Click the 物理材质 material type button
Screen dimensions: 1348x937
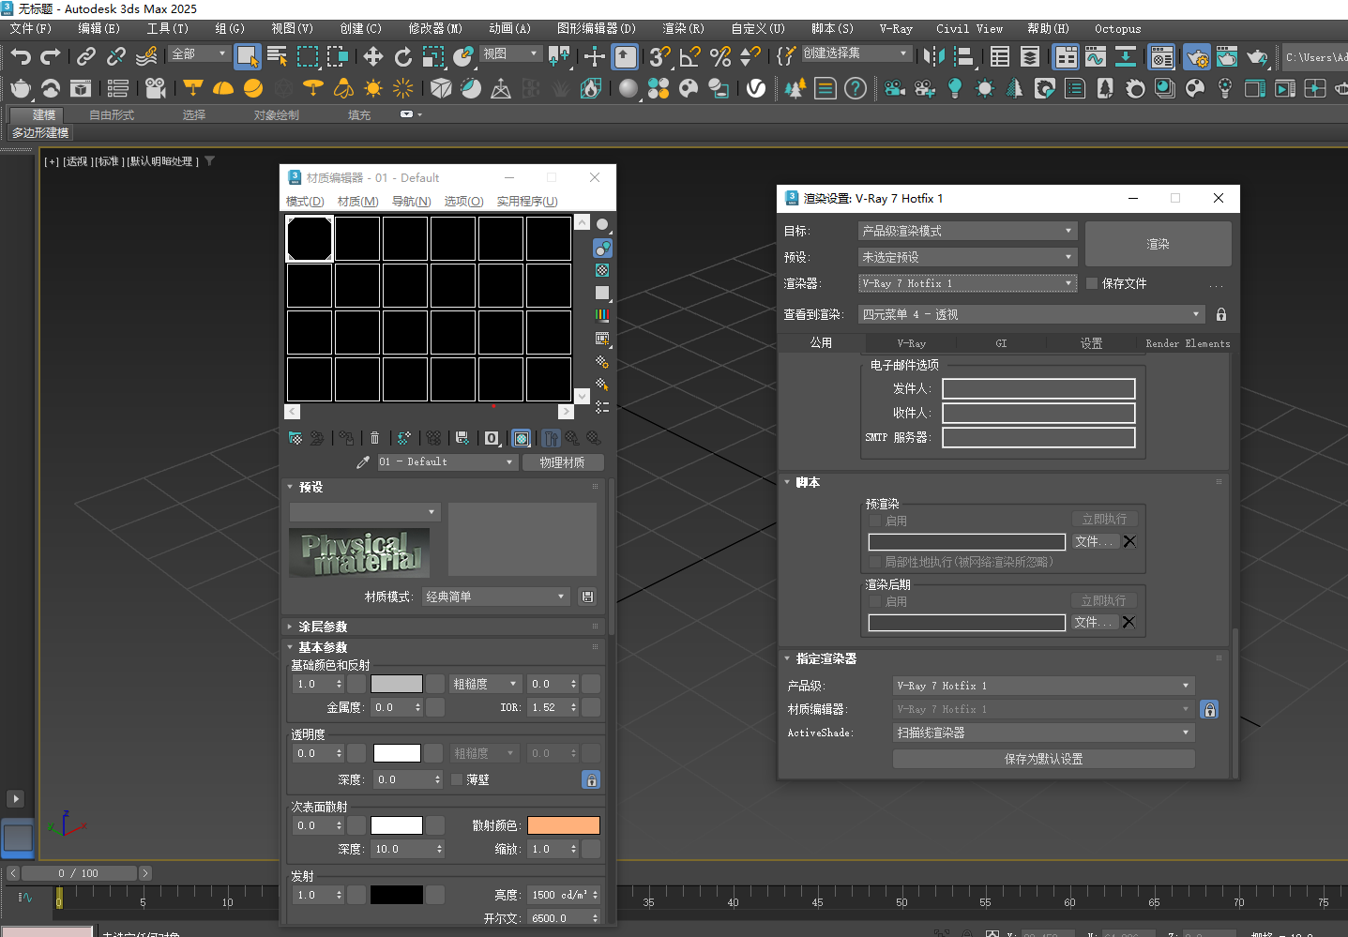(562, 462)
